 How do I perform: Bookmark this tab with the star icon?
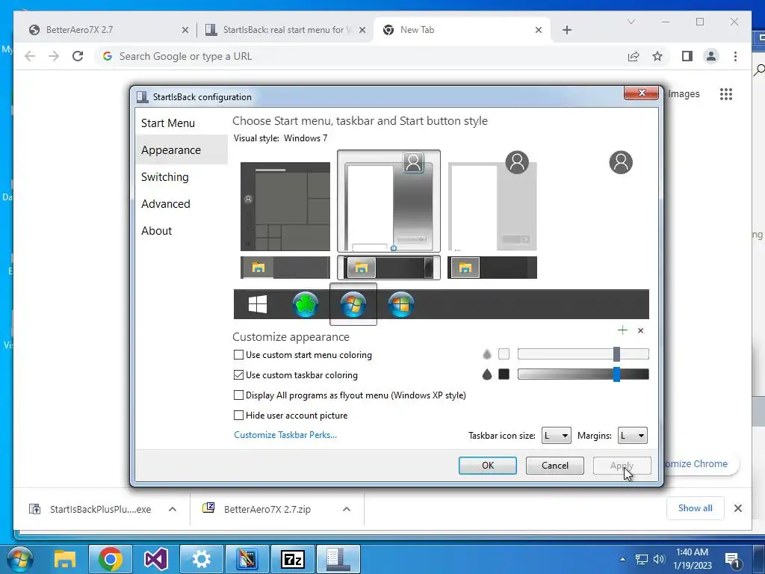[657, 56]
